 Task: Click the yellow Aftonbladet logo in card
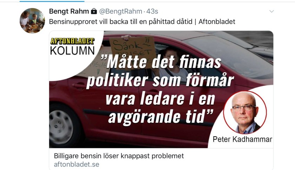coord(72,41)
